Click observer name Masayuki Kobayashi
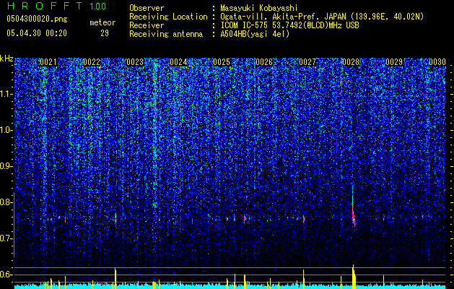 [259, 8]
